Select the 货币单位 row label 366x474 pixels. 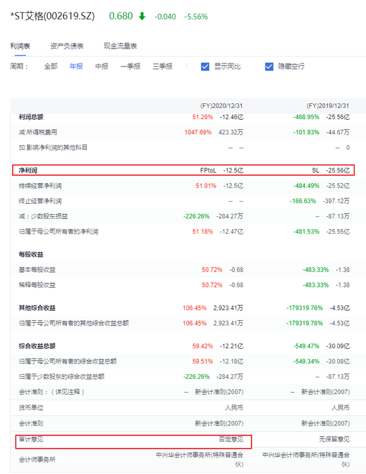click(x=31, y=407)
